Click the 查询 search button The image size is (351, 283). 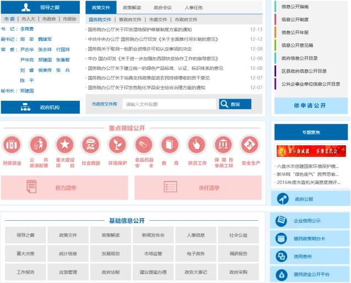pos(235,104)
